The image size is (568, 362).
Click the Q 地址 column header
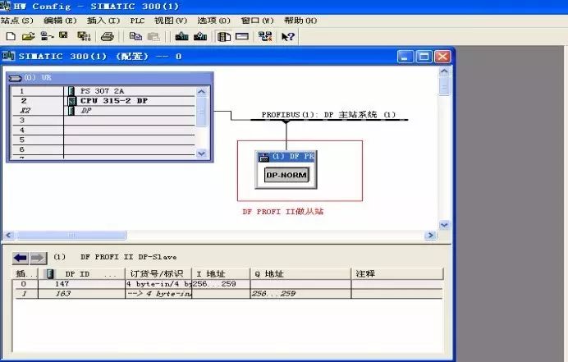(x=300, y=274)
